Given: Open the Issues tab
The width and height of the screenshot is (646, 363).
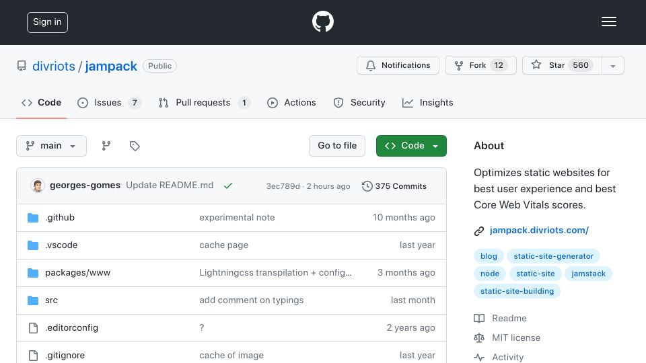Looking at the screenshot, I should pyautogui.click(x=109, y=102).
